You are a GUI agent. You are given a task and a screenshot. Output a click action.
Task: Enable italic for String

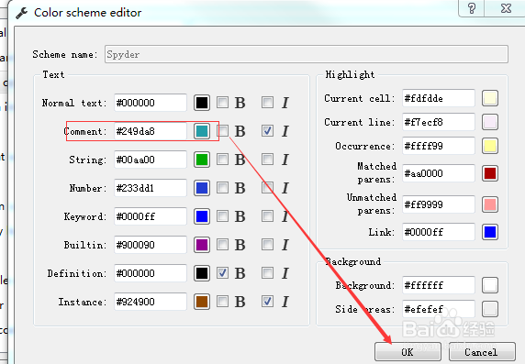click(x=267, y=159)
